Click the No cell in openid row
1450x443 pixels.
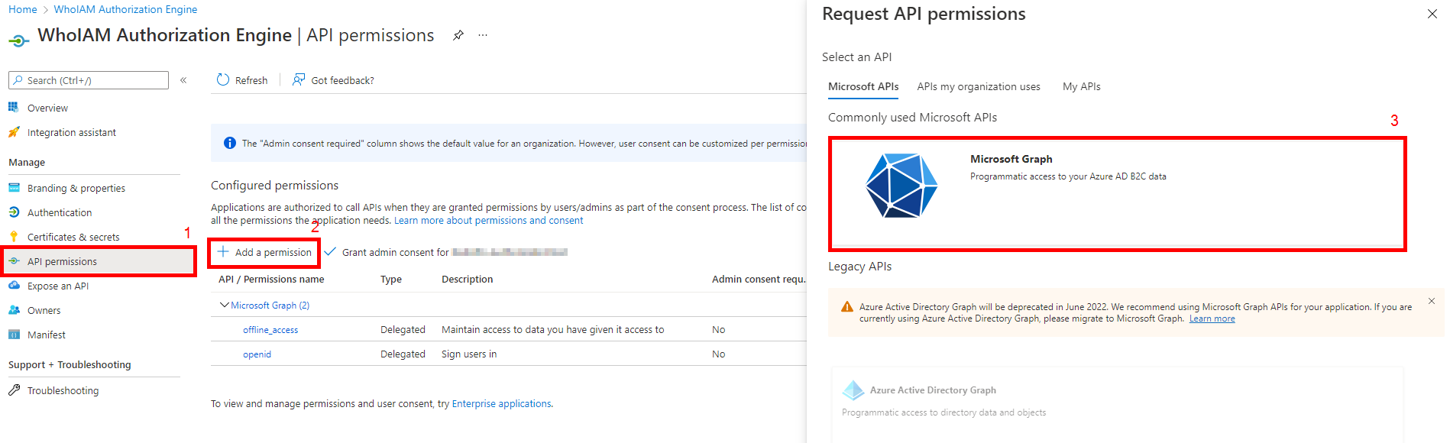point(718,354)
